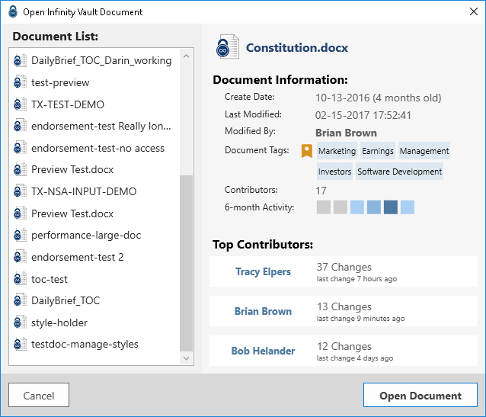
Task: Click the lock icon beside TX-TEST-DEMO
Action: click(21, 104)
